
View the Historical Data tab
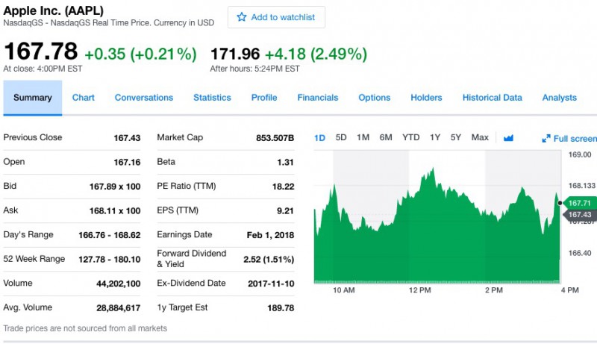(x=492, y=98)
